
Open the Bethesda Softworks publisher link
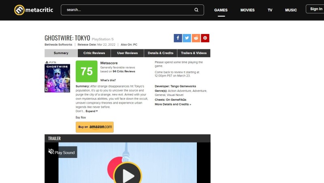pyautogui.click(x=58, y=45)
